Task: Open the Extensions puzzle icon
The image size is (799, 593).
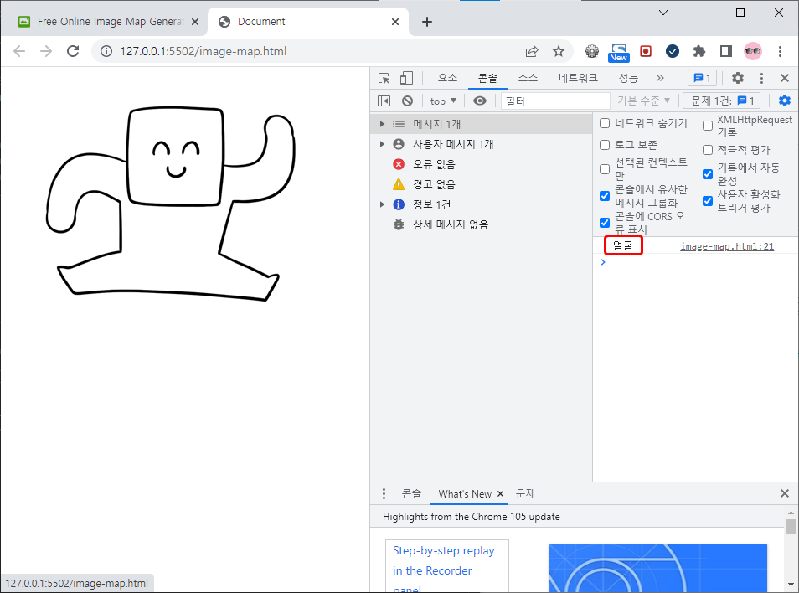Action: pyautogui.click(x=699, y=51)
